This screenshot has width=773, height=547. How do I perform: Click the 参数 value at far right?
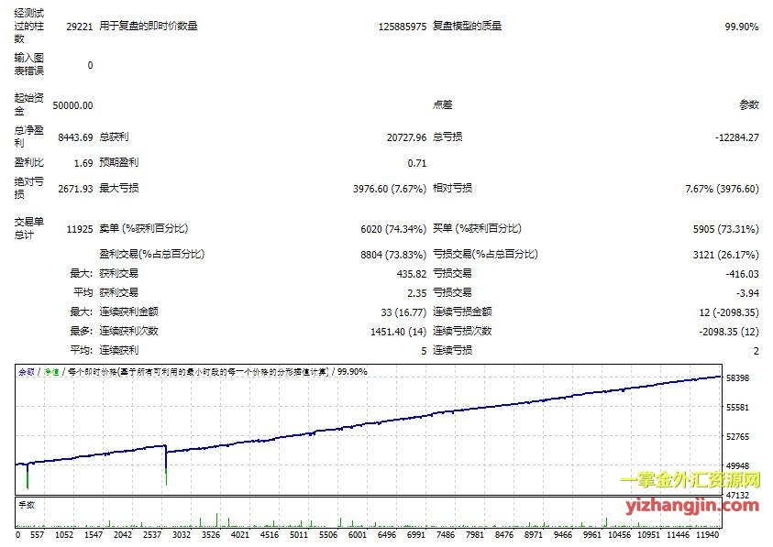point(749,104)
